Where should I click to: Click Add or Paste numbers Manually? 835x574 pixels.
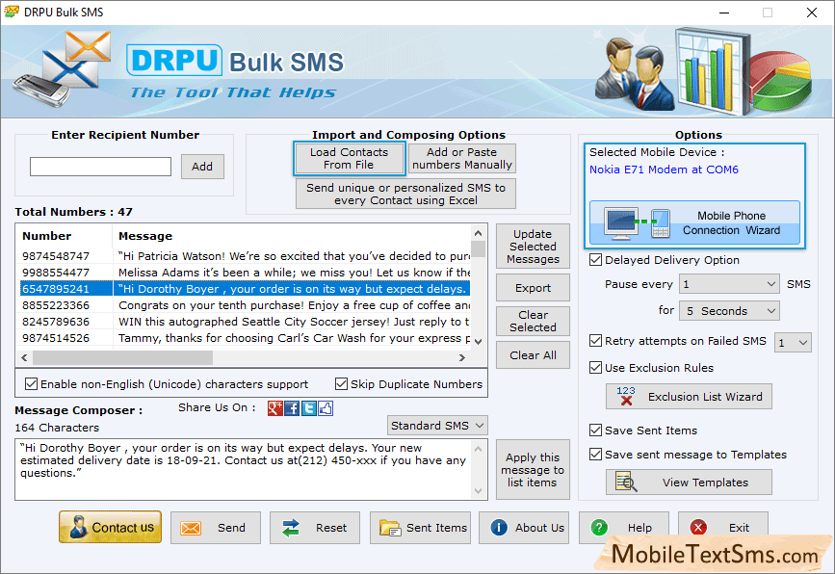(462, 158)
